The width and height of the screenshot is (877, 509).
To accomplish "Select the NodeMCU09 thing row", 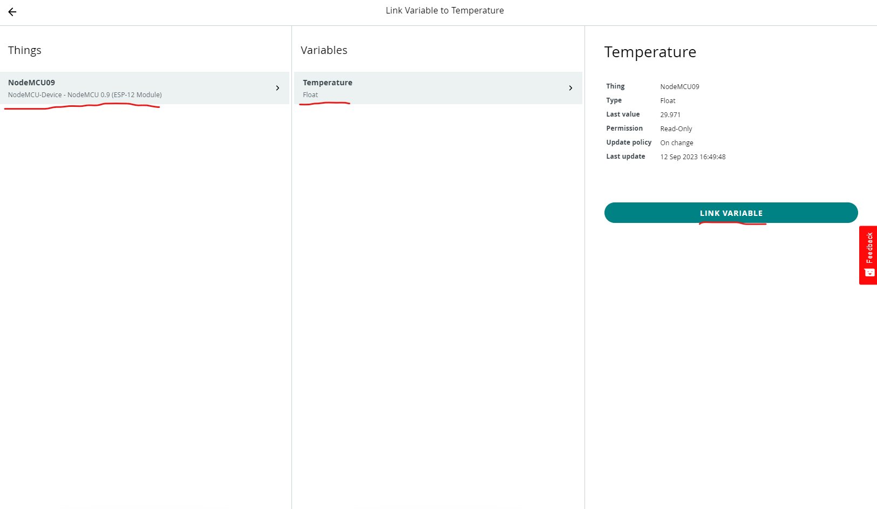I will coord(145,88).
